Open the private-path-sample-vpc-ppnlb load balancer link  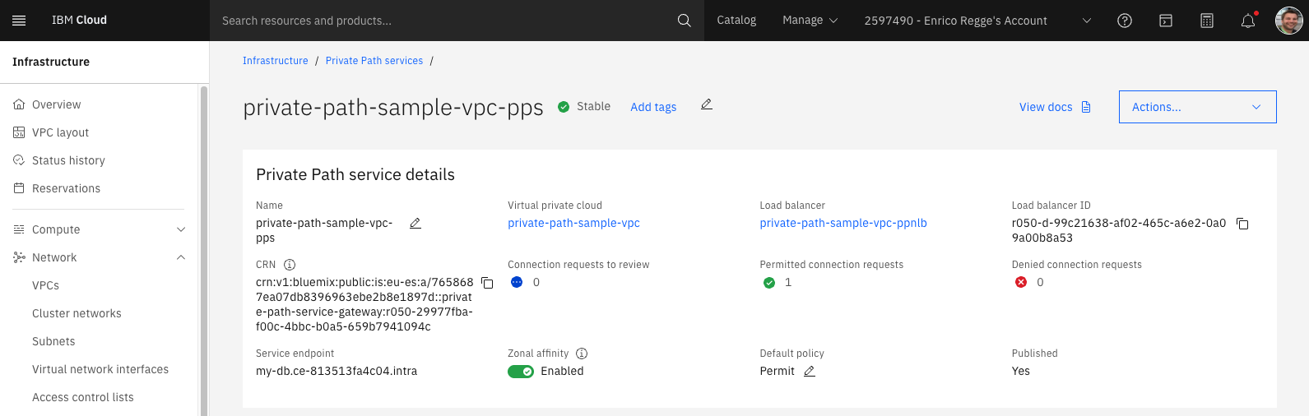pyautogui.click(x=843, y=223)
